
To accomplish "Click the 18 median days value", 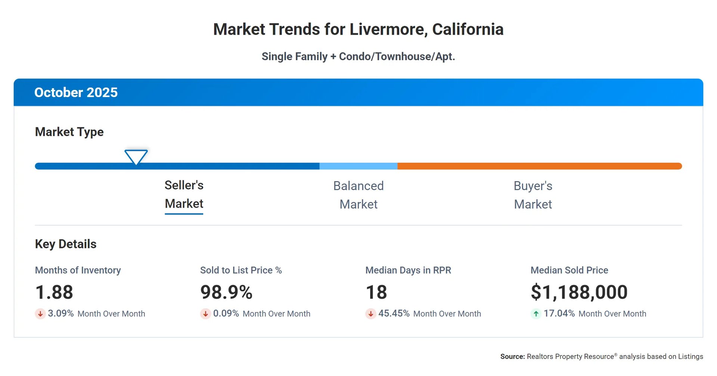I will [376, 292].
